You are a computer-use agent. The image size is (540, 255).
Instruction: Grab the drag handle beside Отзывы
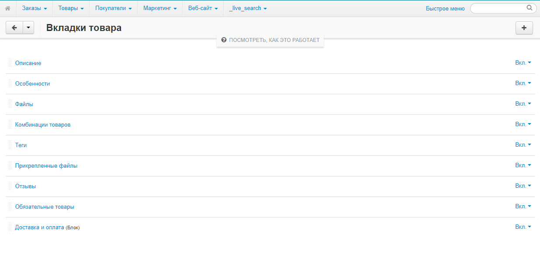tap(10, 186)
